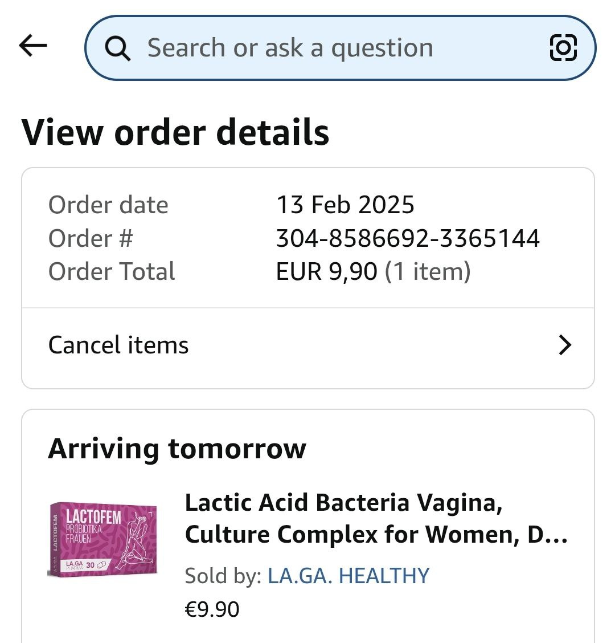Open the camera lens scan icon
Image resolution: width=615 pixels, height=643 pixels.
[x=563, y=48]
